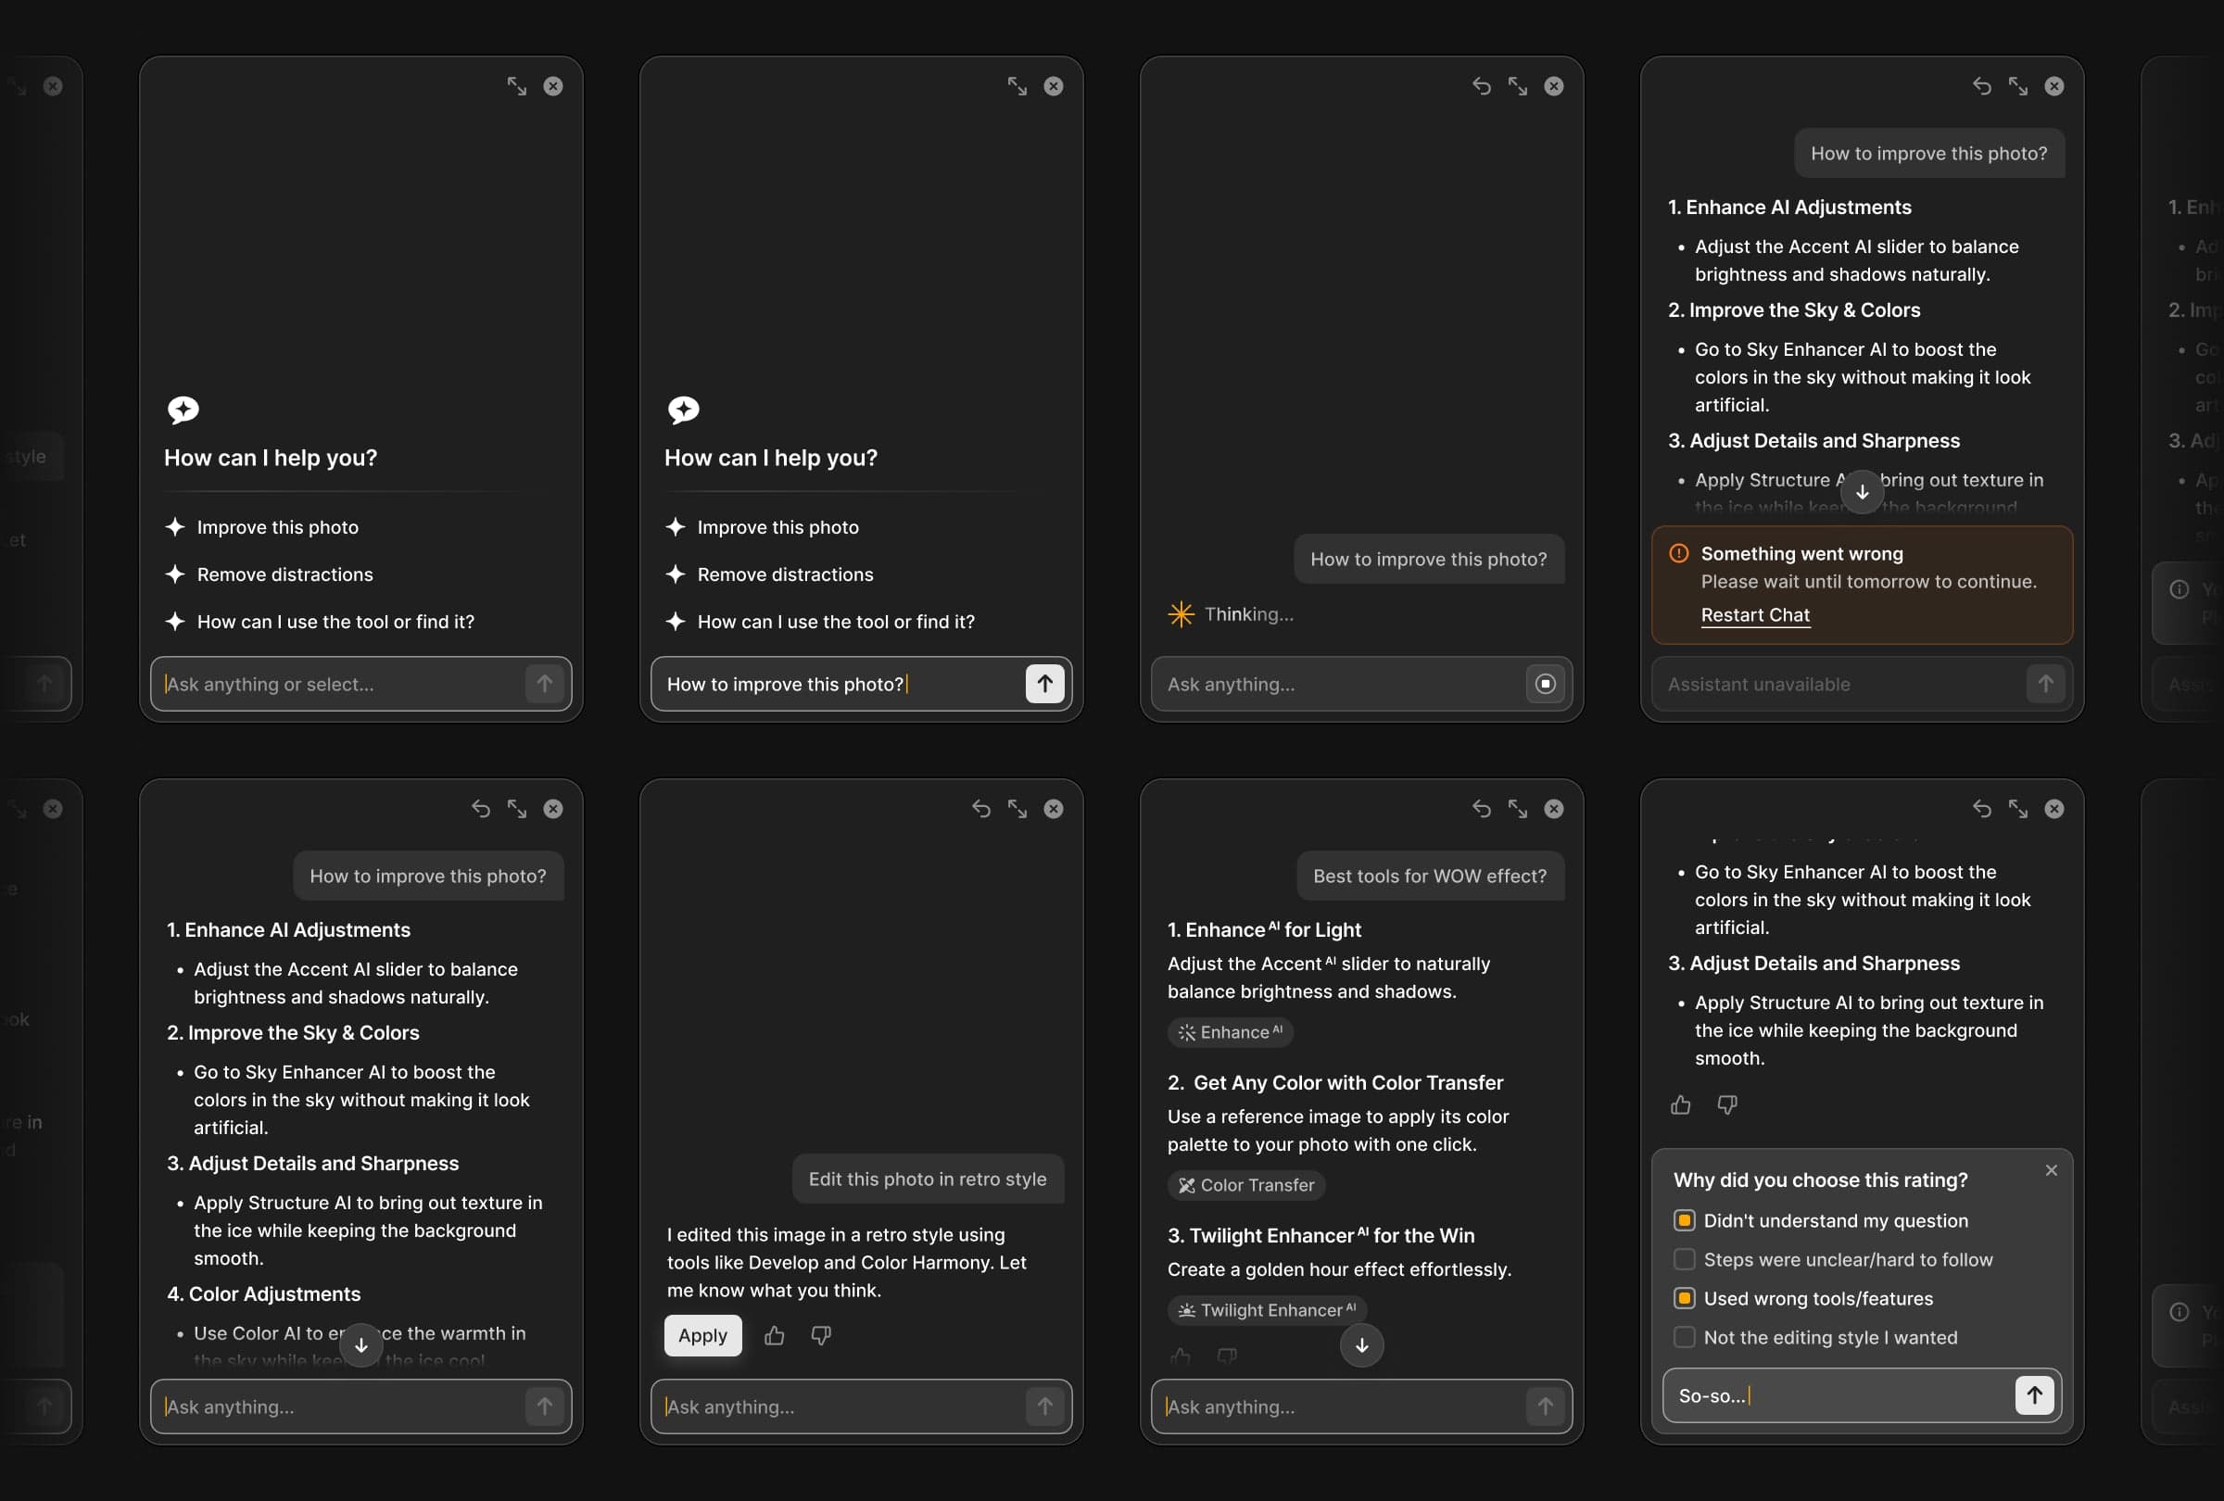This screenshot has width=2224, height=1501.
Task: Select the Twilight Enhancer tool chip
Action: (1265, 1311)
